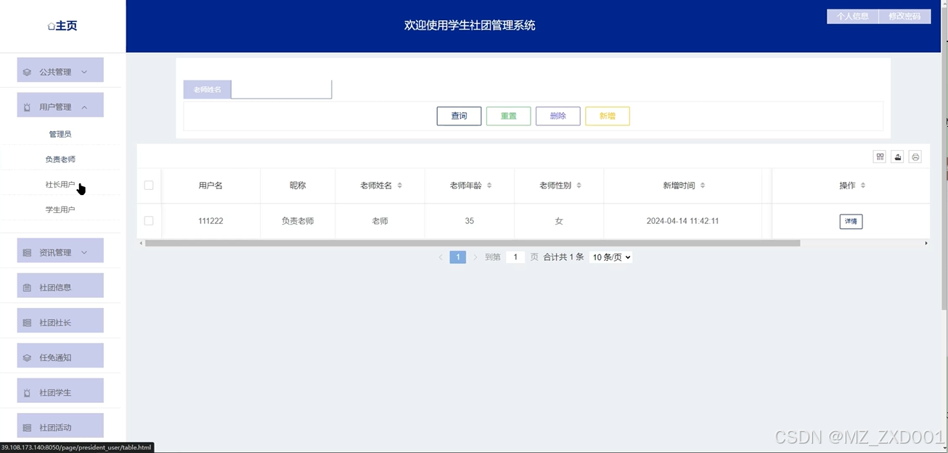The image size is (948, 453).
Task: Click the pagination jump-to page input
Action: click(x=515, y=257)
